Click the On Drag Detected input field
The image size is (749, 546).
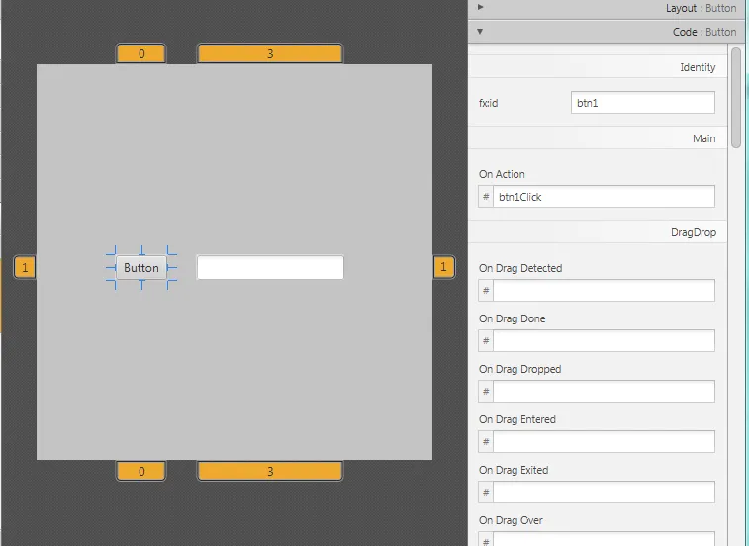click(x=604, y=291)
